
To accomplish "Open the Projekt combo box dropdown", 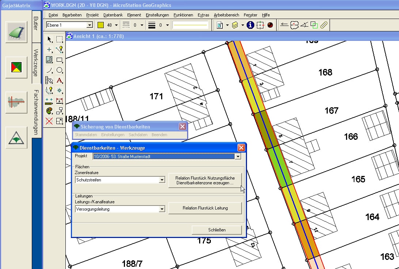I will pyautogui.click(x=238, y=157).
